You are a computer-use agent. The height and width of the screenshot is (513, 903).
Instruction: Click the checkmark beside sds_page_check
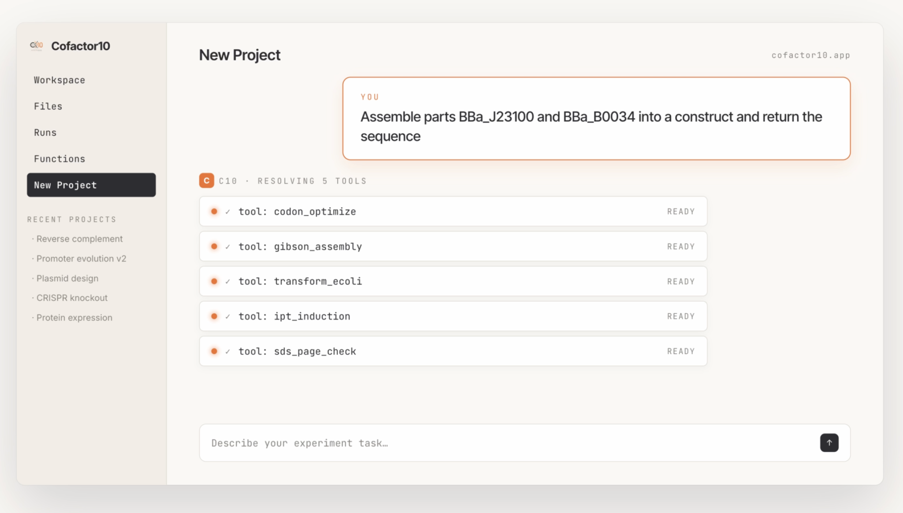tap(228, 352)
